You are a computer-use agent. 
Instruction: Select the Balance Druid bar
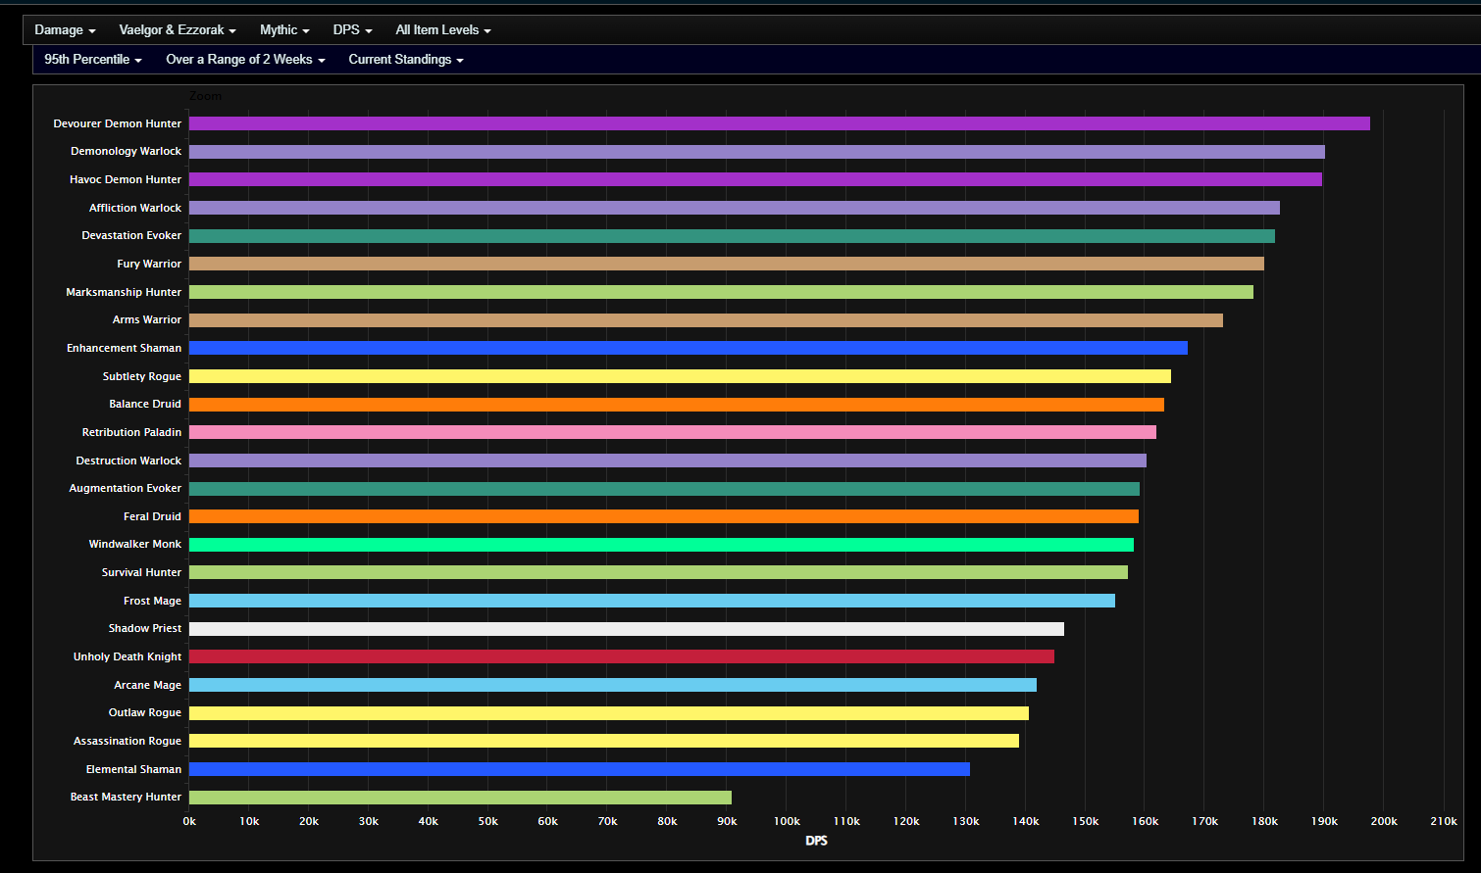677,405
